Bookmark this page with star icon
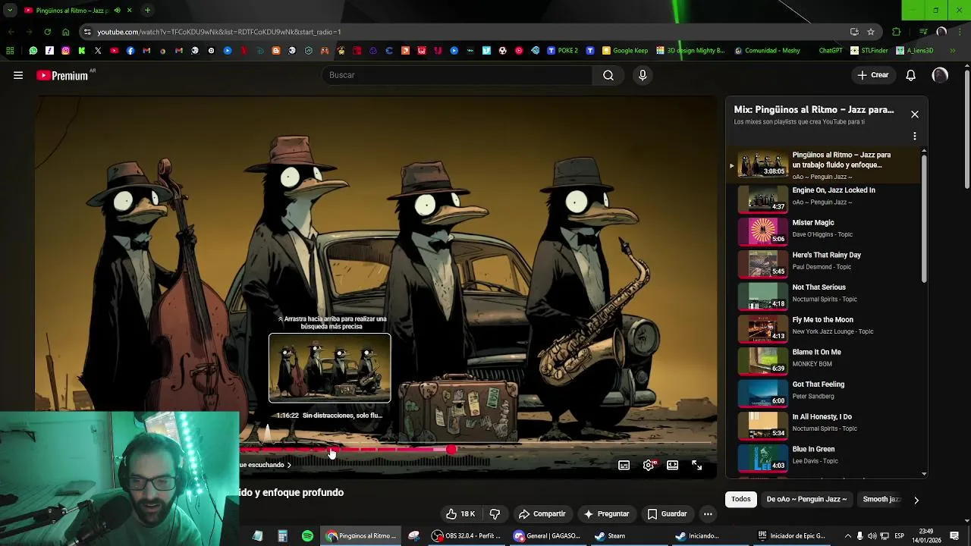This screenshot has height=546, width=971. (871, 32)
